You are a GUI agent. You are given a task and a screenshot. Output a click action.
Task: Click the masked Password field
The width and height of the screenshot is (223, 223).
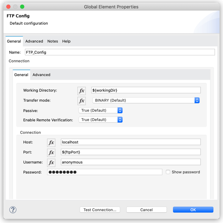[x=105, y=172]
